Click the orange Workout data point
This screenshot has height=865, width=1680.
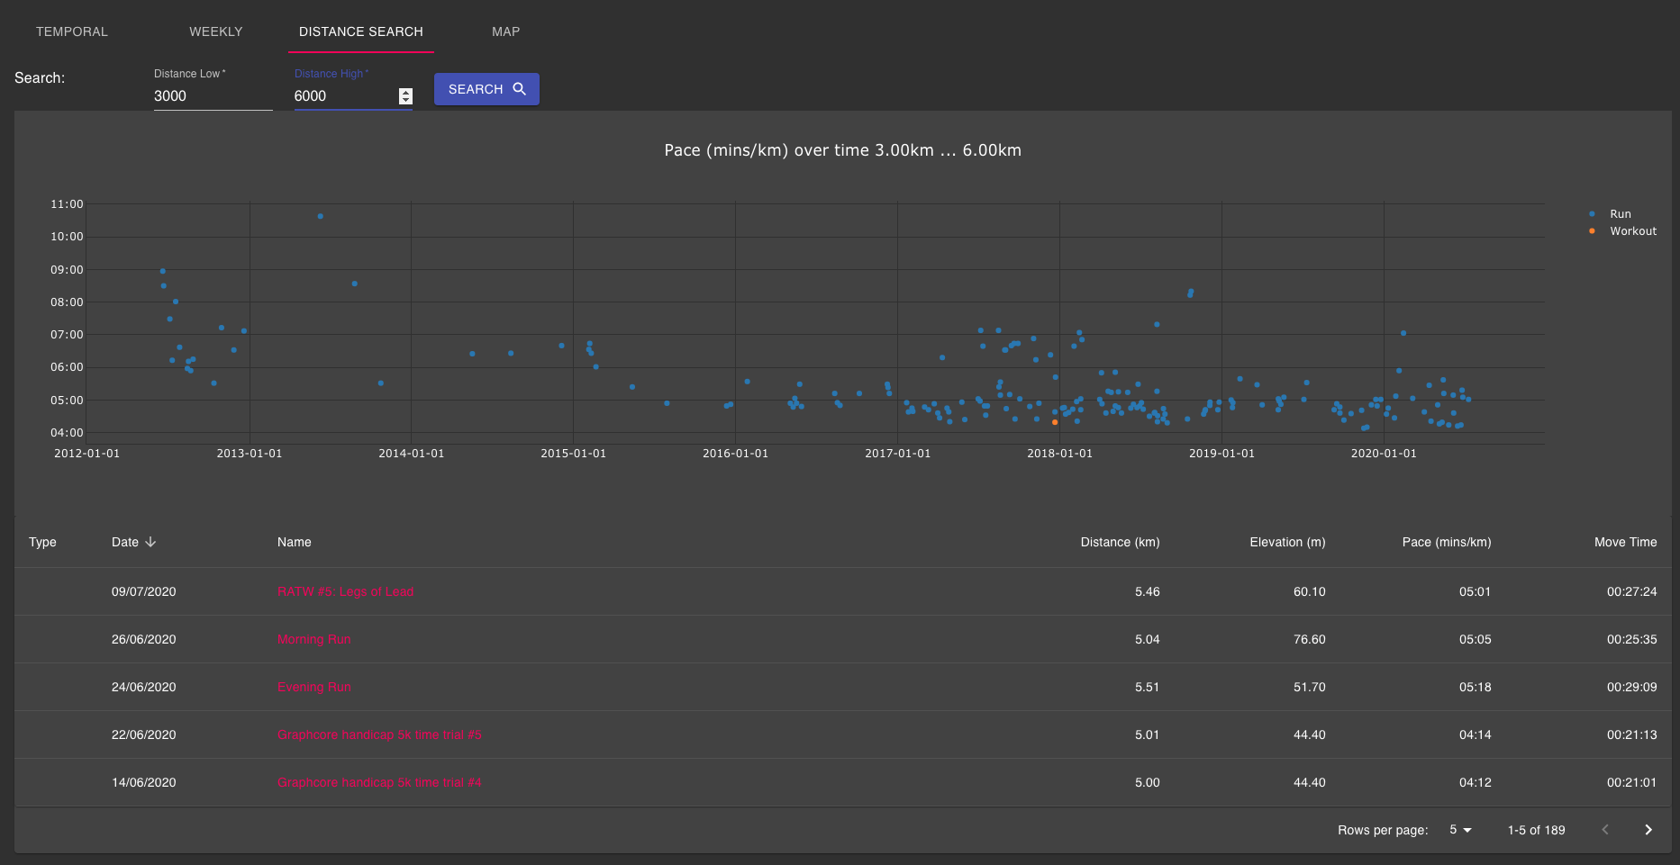[1055, 422]
